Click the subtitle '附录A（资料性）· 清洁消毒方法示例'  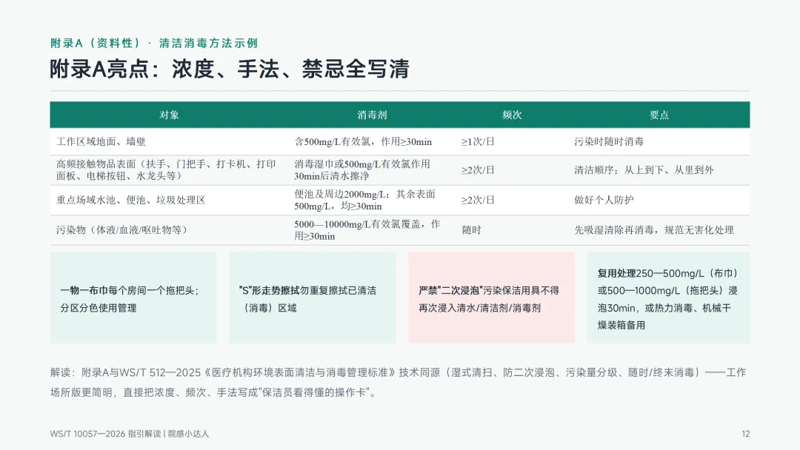154,44
